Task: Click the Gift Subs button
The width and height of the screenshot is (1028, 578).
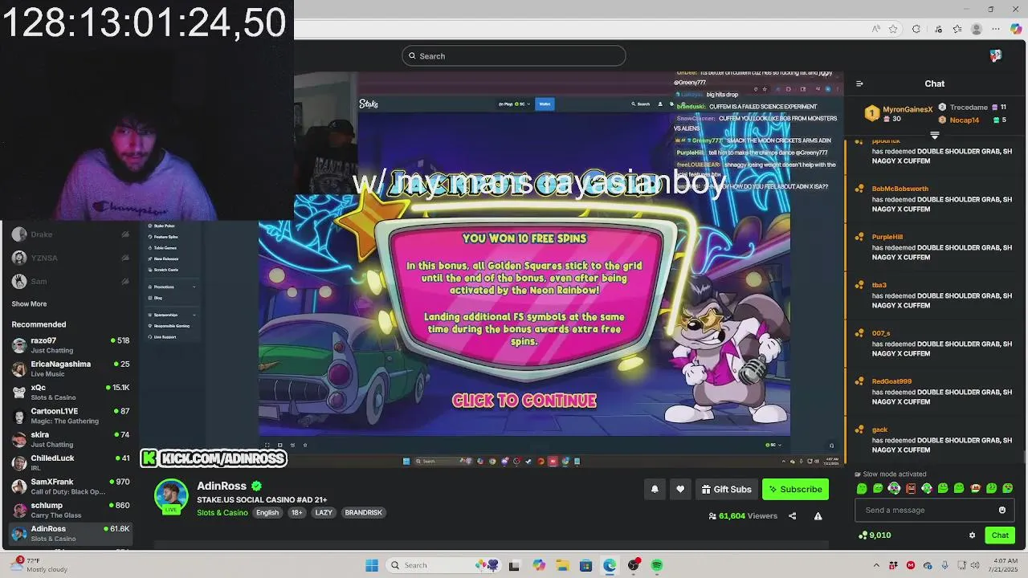Action: coord(726,489)
